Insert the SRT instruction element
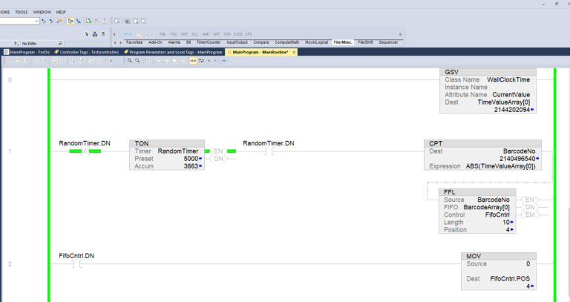This screenshot has height=302, width=570. coord(217,34)
